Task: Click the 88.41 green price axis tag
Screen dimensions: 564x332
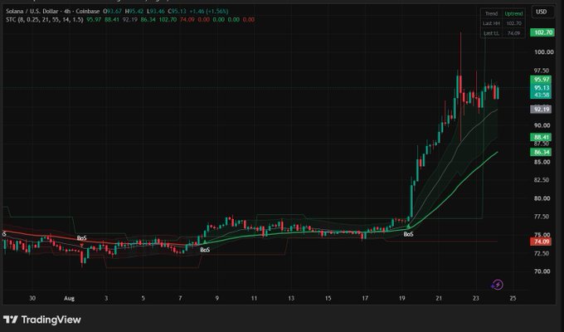Action: tap(542, 137)
